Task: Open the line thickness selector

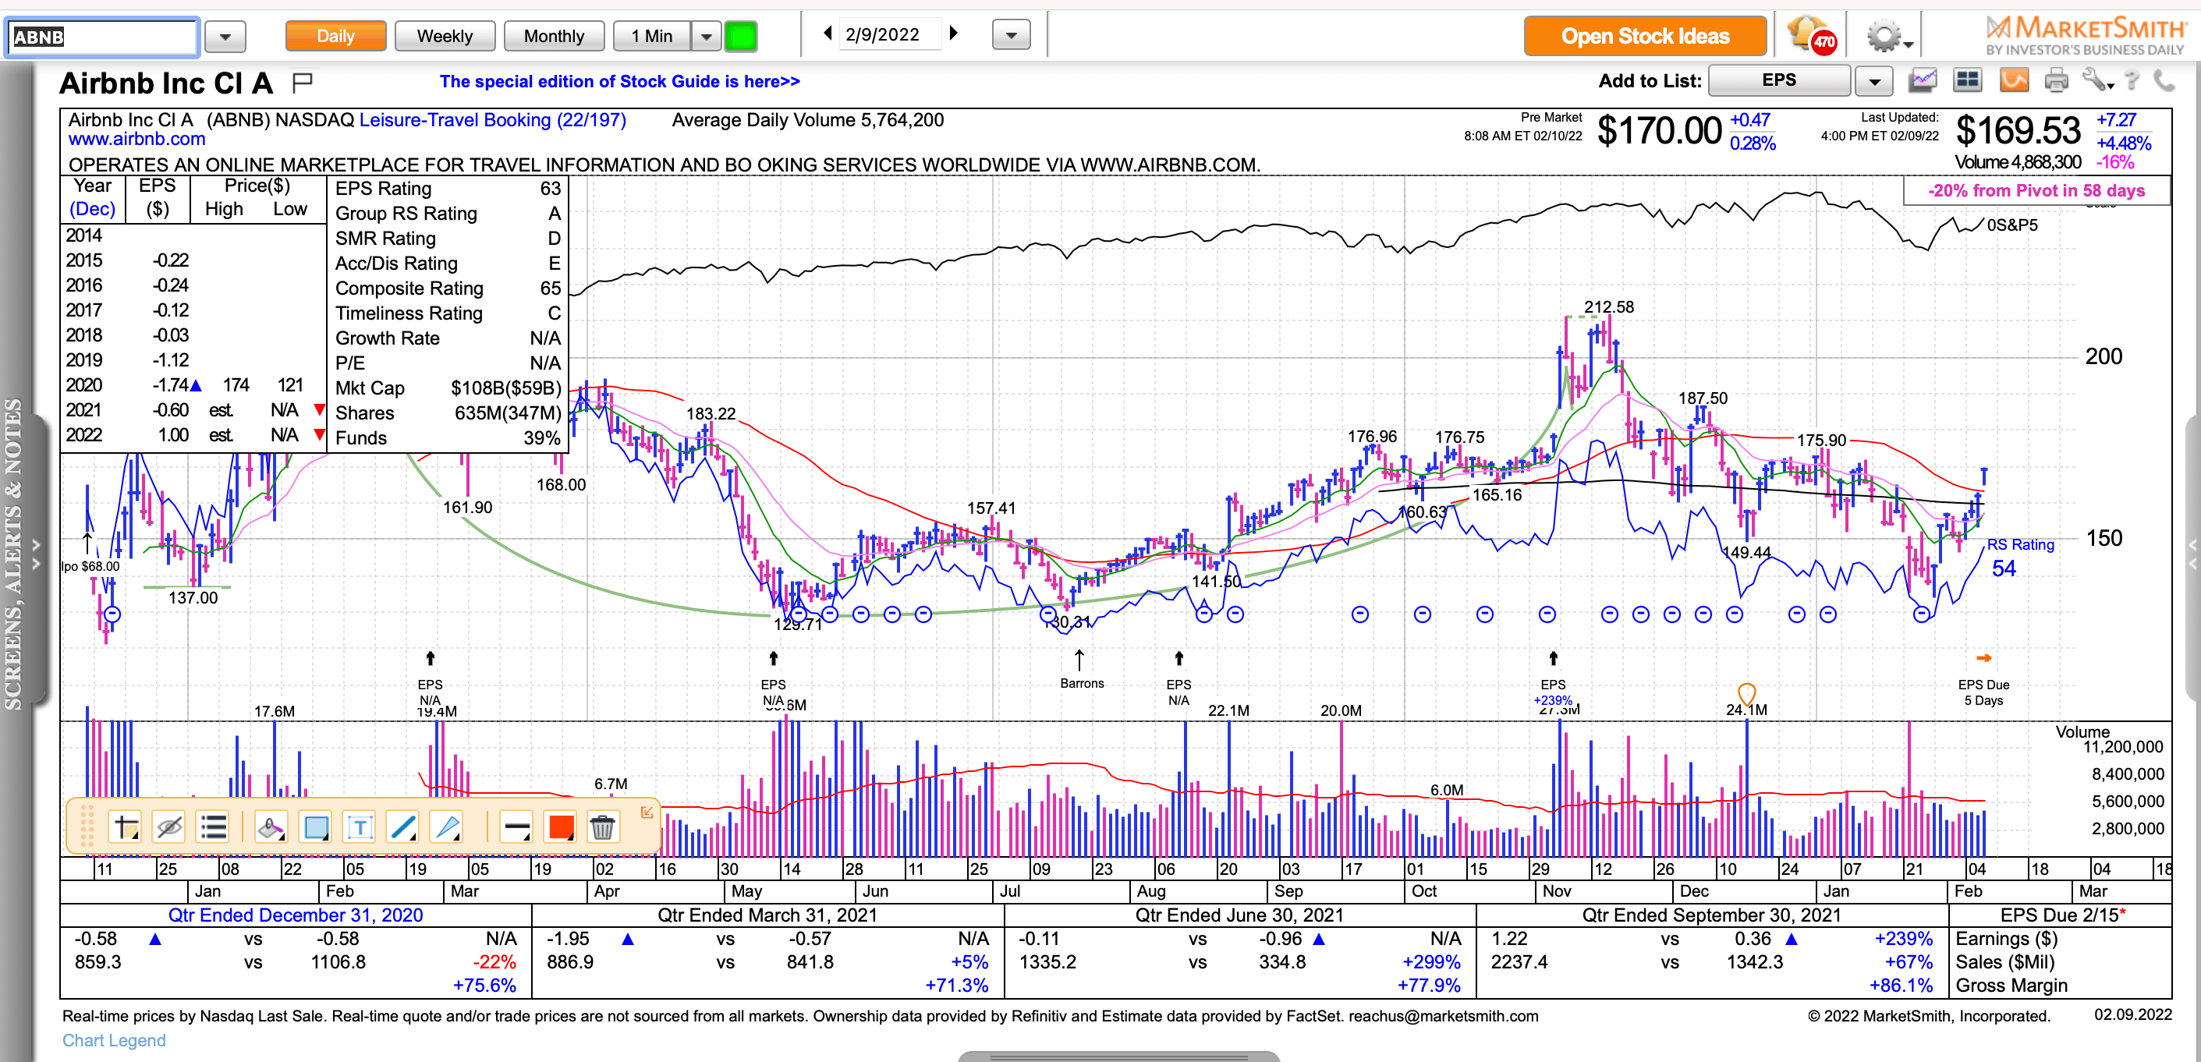Action: [x=516, y=827]
